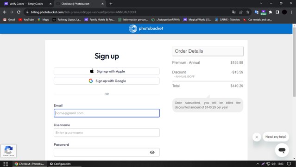Screen dimensions: 296x167
Task: Click the Total $140.29 amount
Action: [x=237, y=86]
